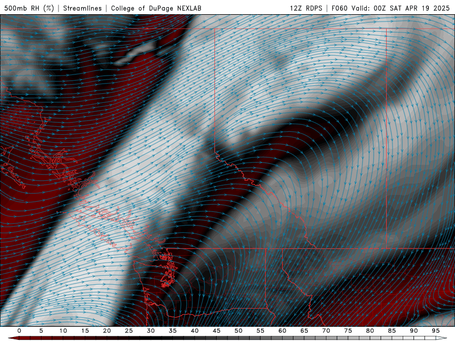This screenshot has height=341, width=455.
Task: Click the '12Z RDPS' model run label
Action: point(306,8)
